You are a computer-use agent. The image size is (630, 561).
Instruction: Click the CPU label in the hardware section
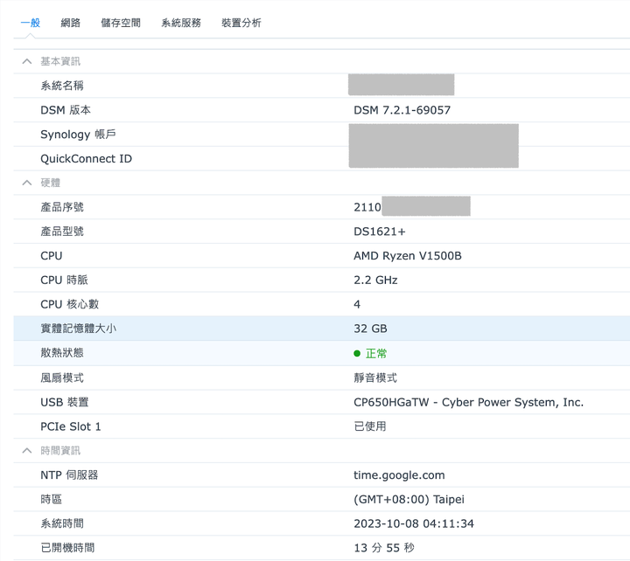point(52,256)
